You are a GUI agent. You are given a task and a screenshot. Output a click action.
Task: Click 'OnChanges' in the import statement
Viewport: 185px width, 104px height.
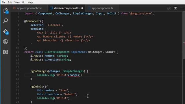[62, 14]
